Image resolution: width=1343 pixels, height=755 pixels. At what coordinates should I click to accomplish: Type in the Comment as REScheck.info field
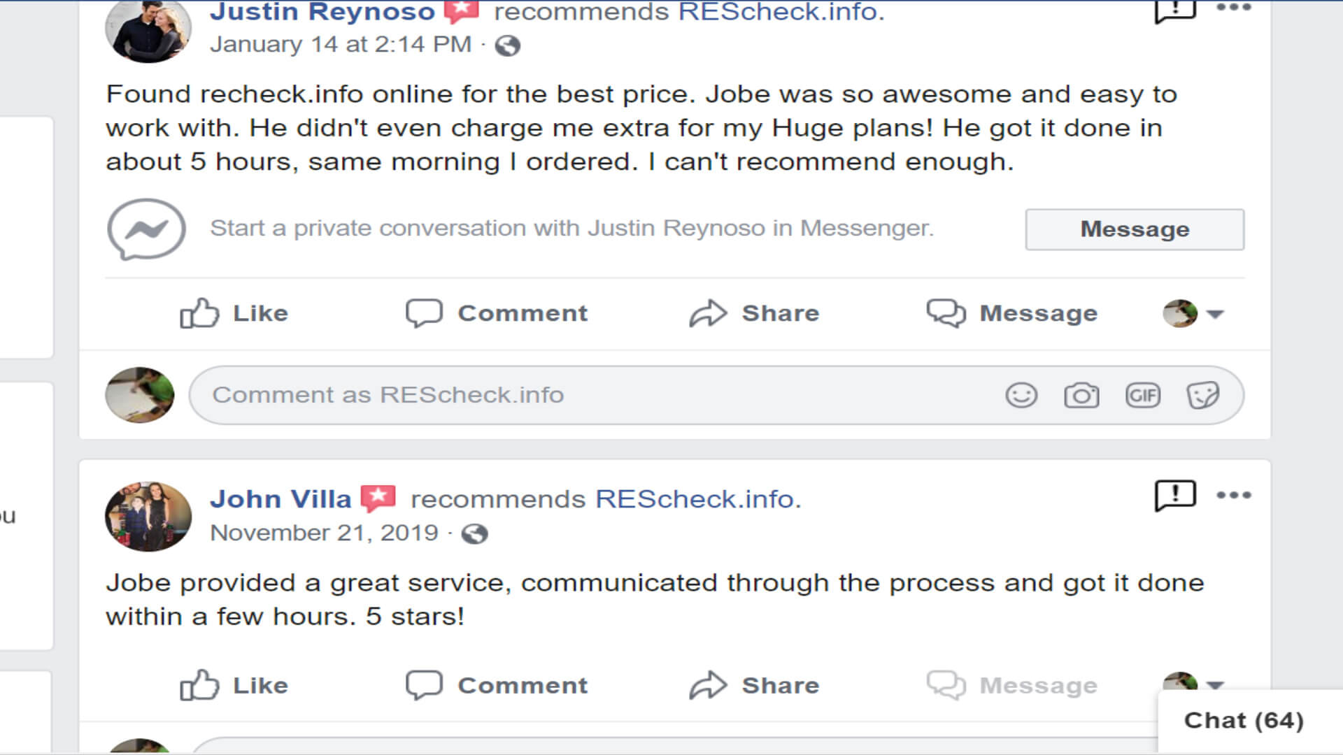pyautogui.click(x=602, y=396)
